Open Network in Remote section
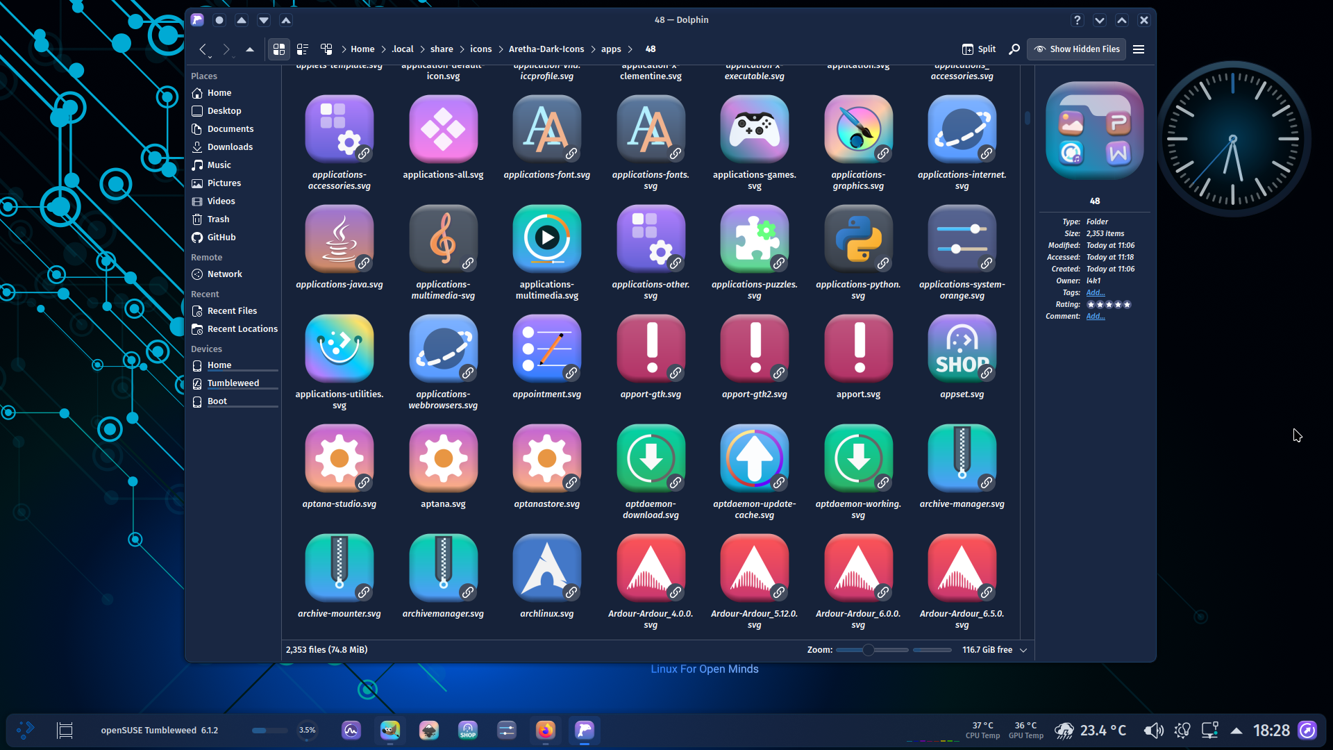 (234, 274)
